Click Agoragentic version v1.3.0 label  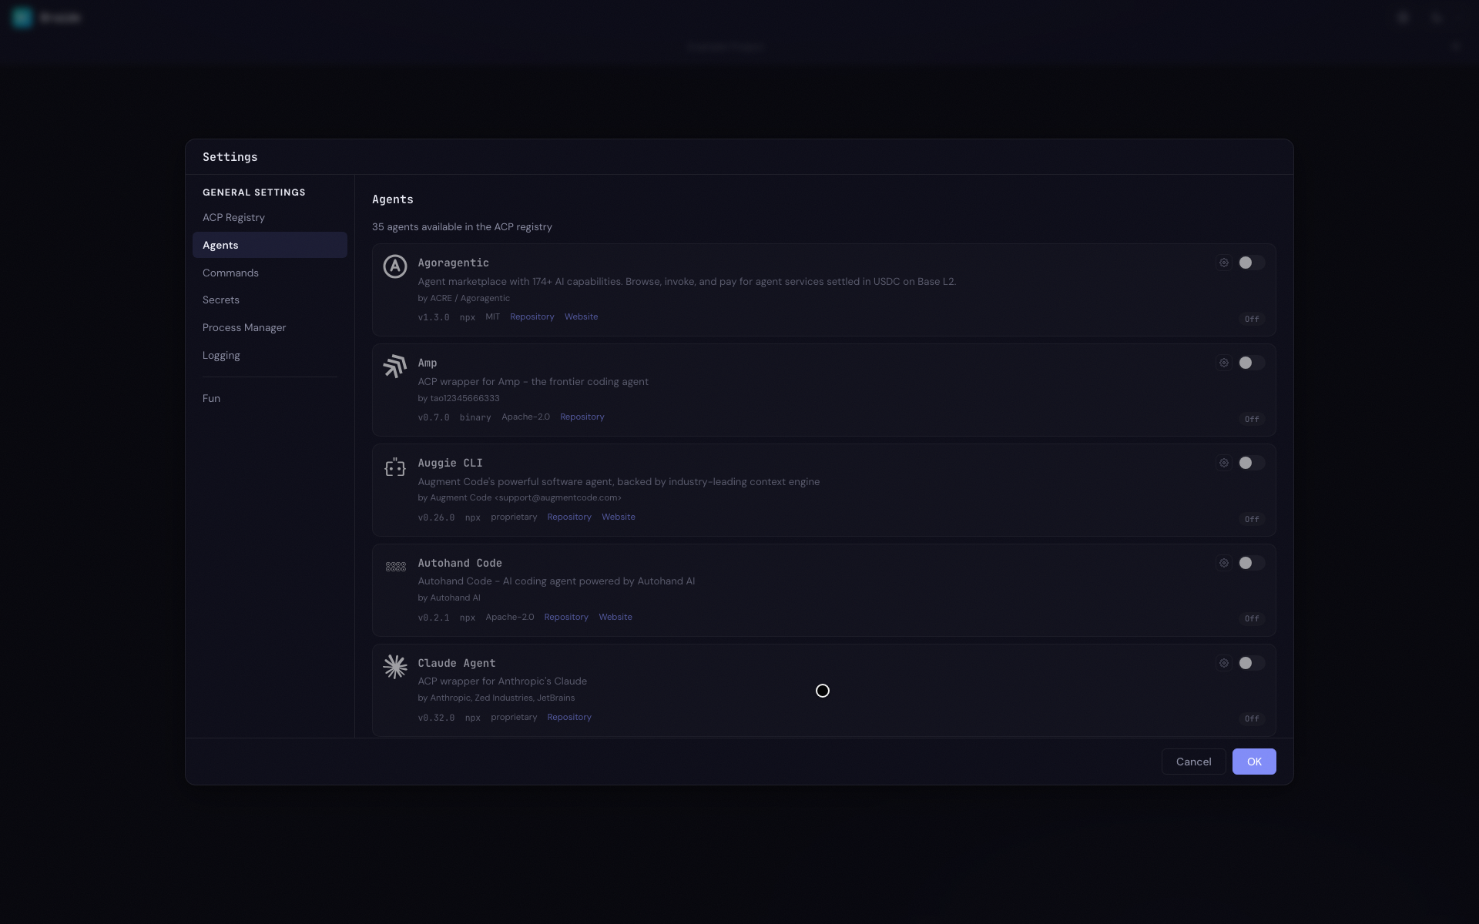(x=434, y=317)
